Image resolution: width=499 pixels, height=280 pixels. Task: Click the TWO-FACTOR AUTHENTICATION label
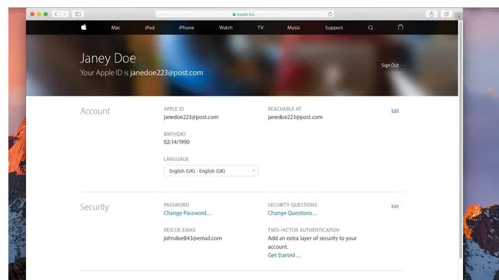point(303,230)
